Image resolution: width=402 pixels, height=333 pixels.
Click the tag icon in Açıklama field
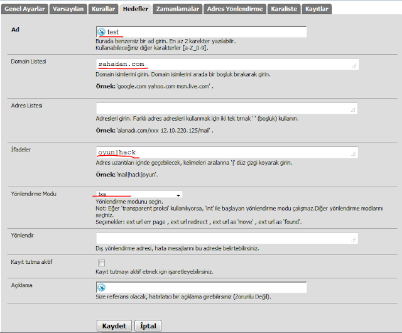102,287
